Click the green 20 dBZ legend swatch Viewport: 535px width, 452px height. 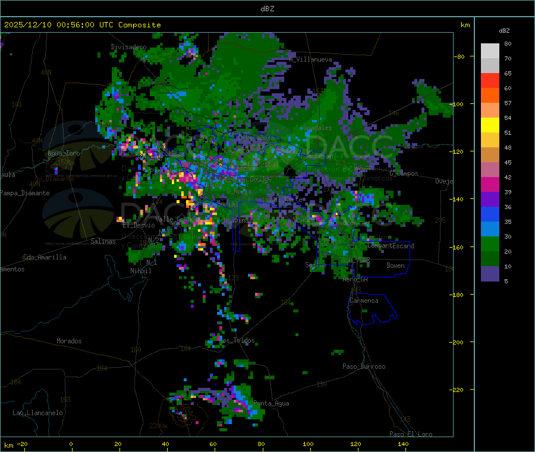coord(490,244)
